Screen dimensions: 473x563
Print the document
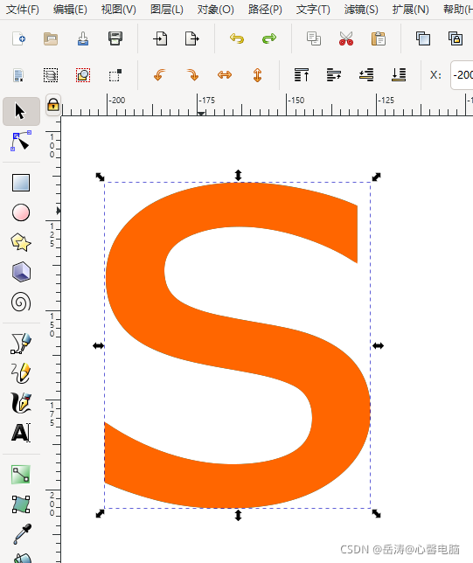tap(115, 38)
